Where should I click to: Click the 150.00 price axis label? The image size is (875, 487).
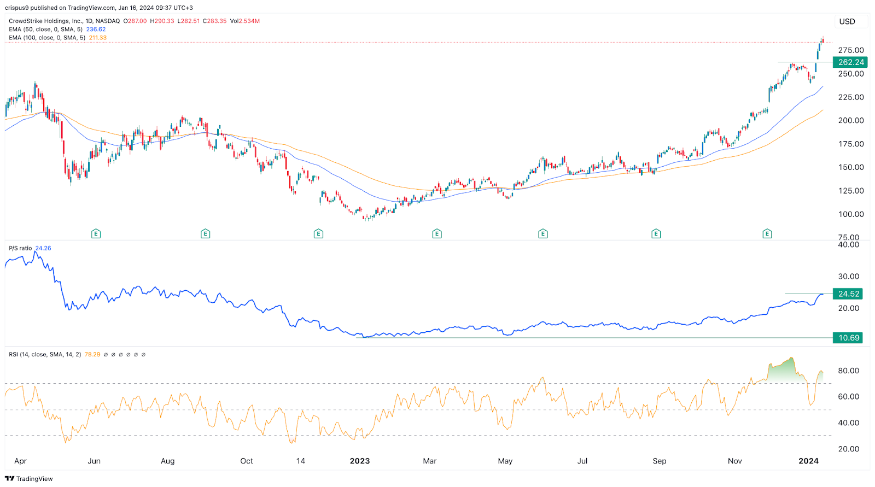click(x=851, y=167)
